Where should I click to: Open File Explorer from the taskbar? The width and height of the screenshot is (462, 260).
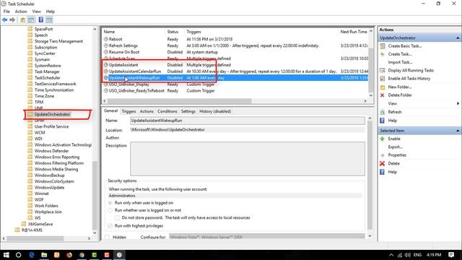[44, 255]
